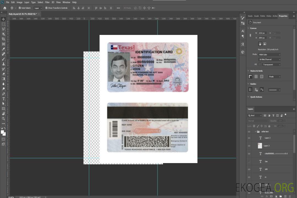297x198 pixels.
Task: Select the Pen tool
Action: pos(3,94)
